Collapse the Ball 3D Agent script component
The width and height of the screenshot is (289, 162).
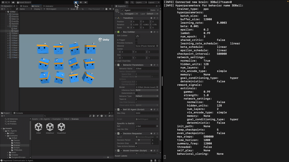coord(116,109)
